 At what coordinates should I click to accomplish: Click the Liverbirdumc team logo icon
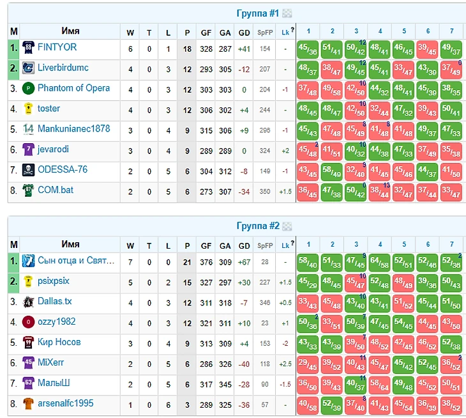[x=29, y=68]
